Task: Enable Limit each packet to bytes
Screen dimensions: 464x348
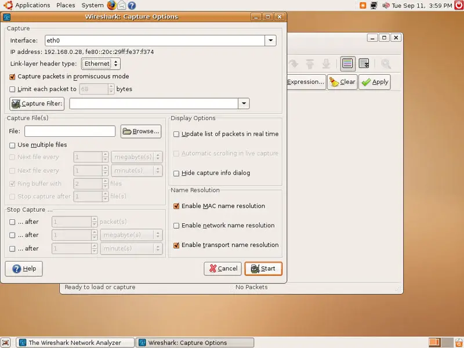Action: pos(12,89)
